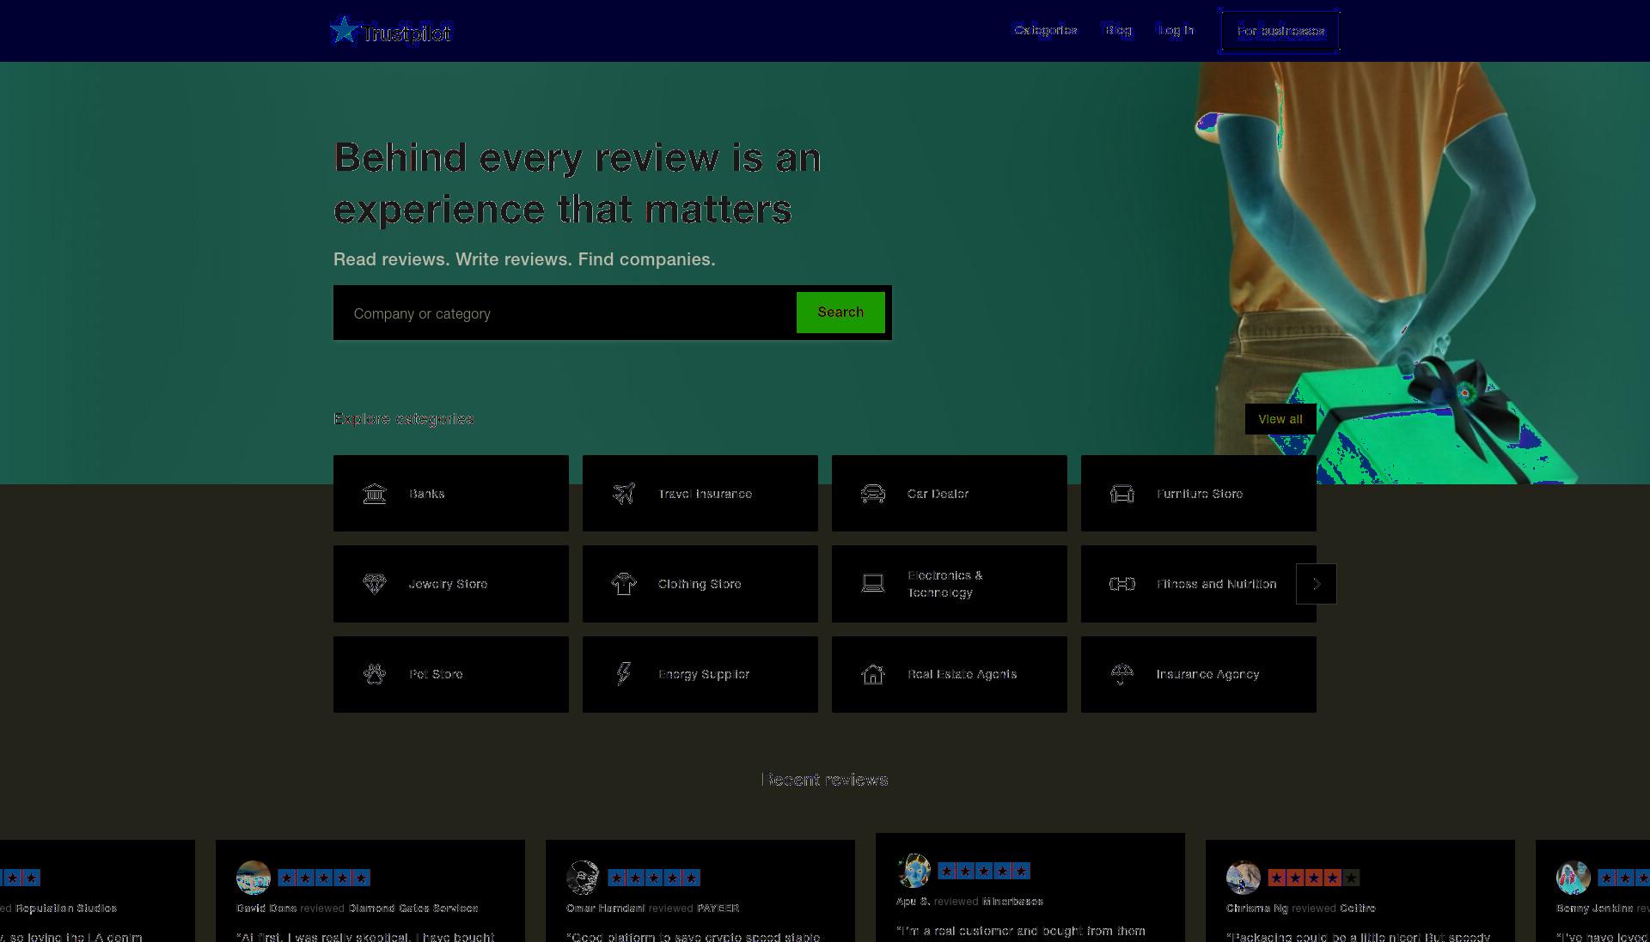Open PAYEER company link

point(718,909)
